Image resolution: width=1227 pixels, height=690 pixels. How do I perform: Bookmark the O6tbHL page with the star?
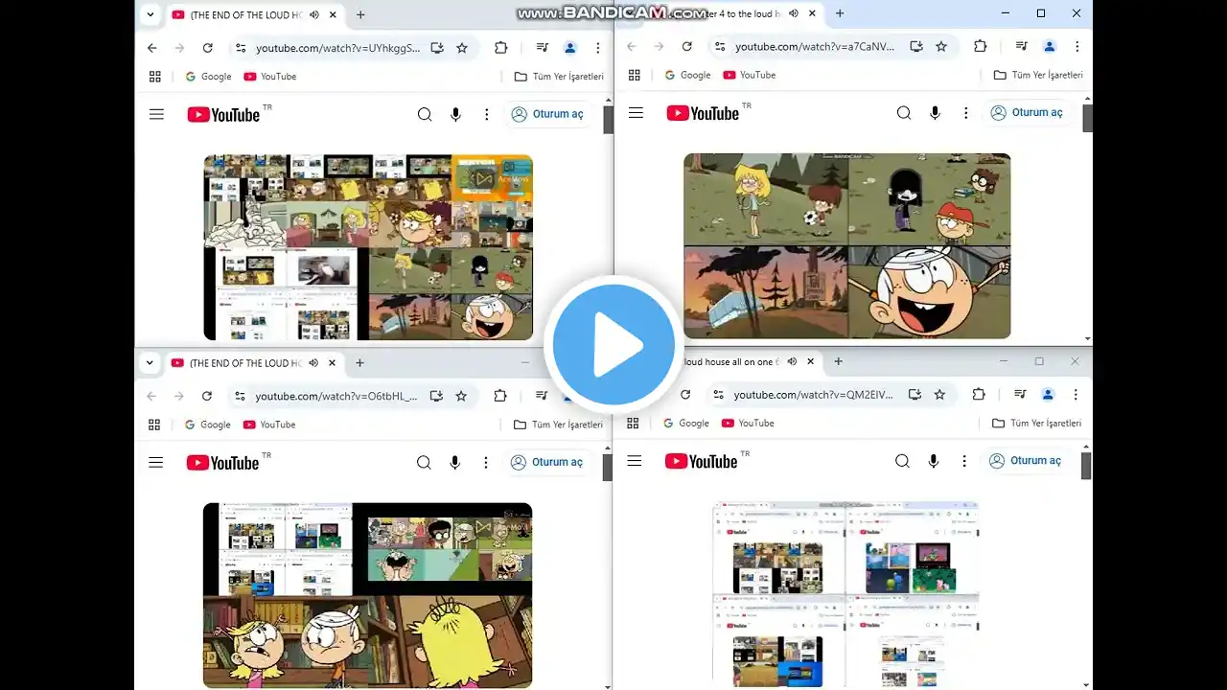(461, 396)
